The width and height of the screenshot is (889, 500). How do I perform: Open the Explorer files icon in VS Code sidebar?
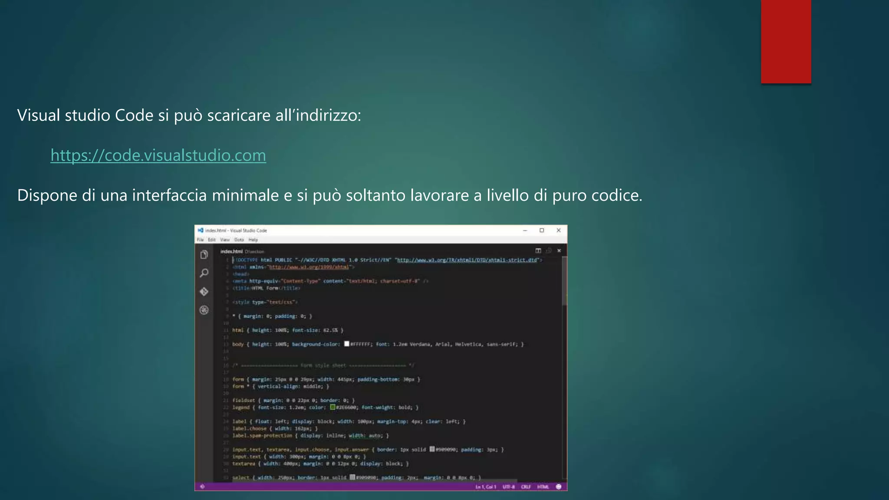[204, 255]
